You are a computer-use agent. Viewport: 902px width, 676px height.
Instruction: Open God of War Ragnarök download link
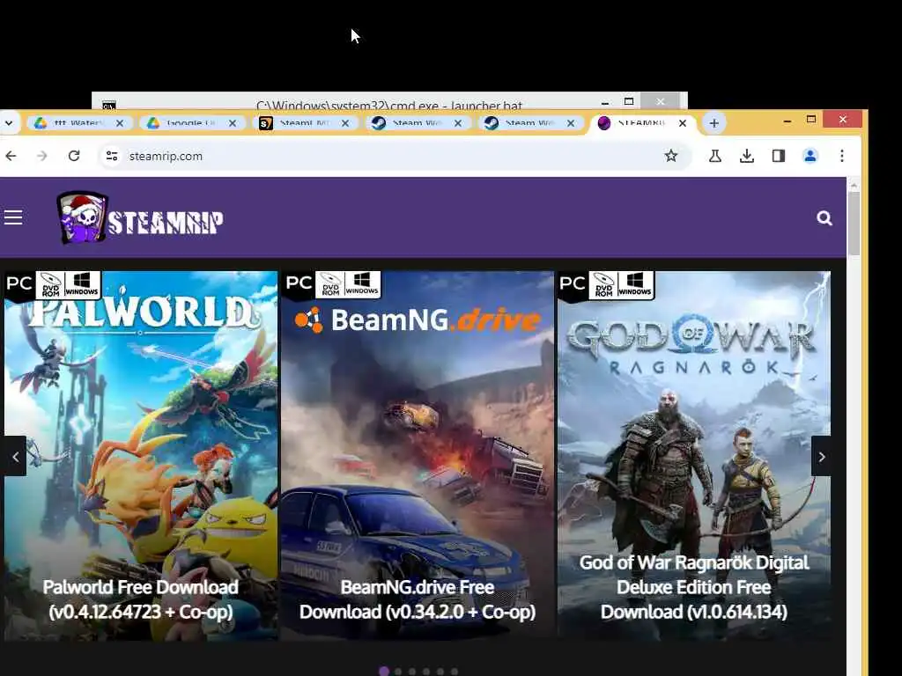(694, 587)
